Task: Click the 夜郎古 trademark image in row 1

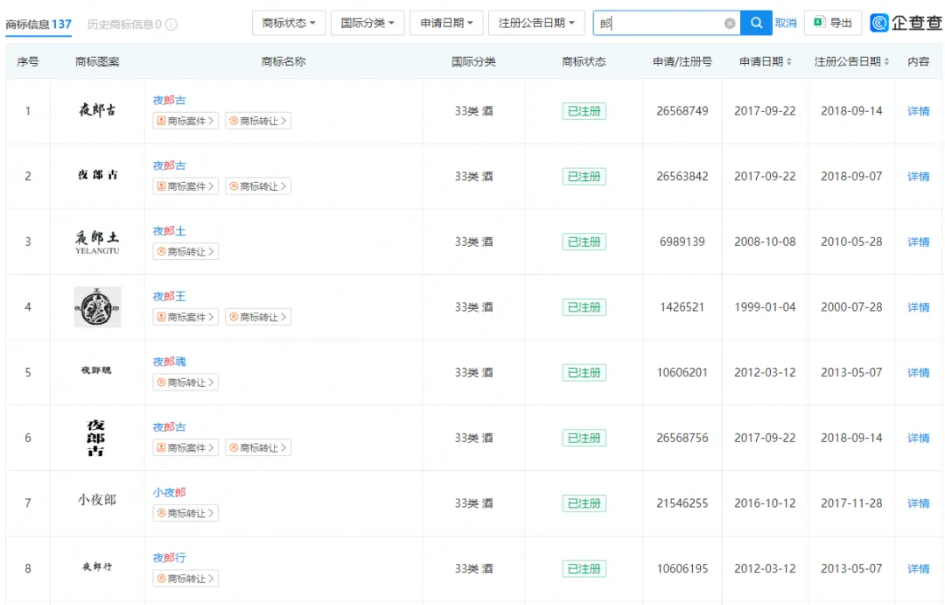Action: (x=98, y=109)
